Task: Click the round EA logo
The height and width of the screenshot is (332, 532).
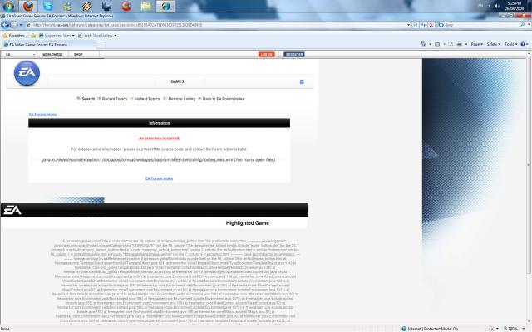Action: (x=27, y=73)
